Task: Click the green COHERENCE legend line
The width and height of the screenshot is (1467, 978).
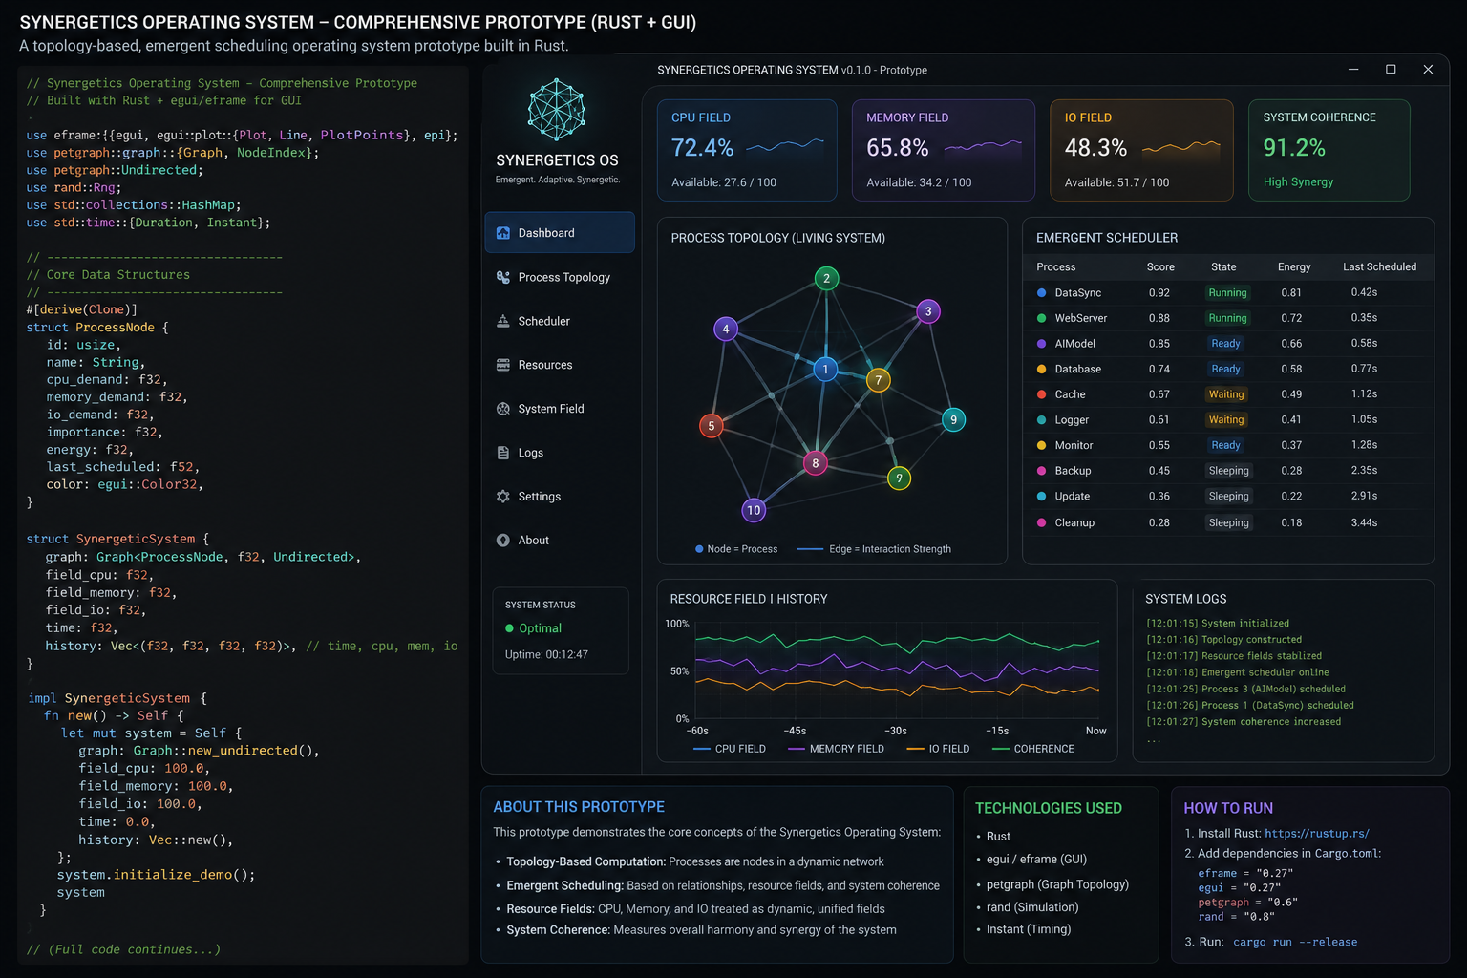Action: (x=1001, y=749)
